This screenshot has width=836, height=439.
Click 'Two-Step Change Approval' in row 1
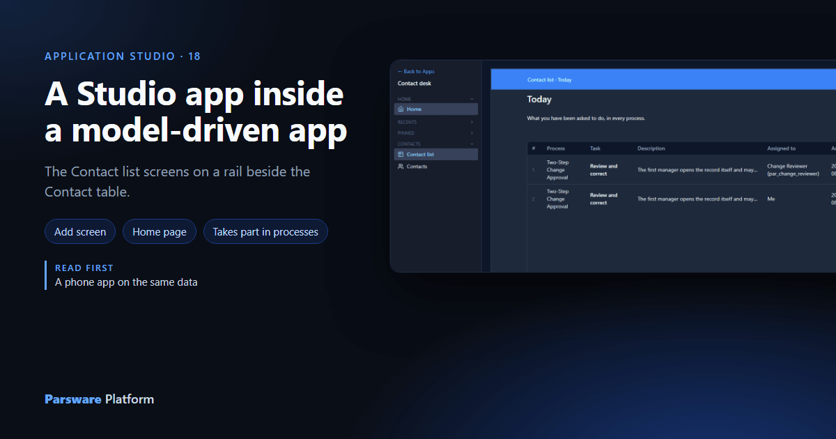pos(557,170)
